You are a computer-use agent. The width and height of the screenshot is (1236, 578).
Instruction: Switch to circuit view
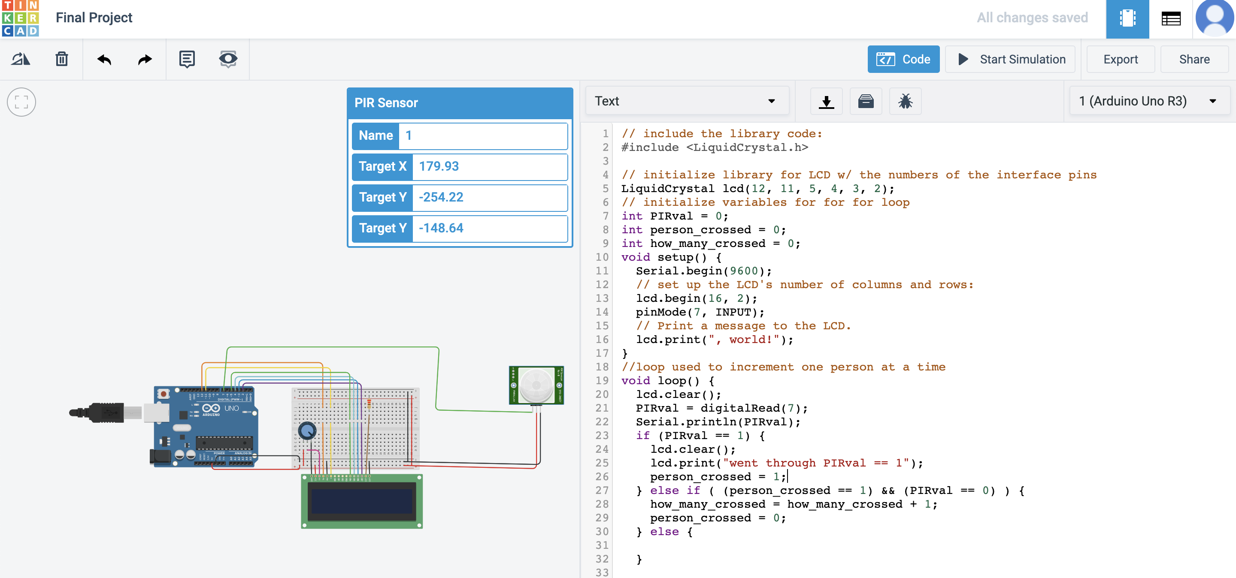1127,19
